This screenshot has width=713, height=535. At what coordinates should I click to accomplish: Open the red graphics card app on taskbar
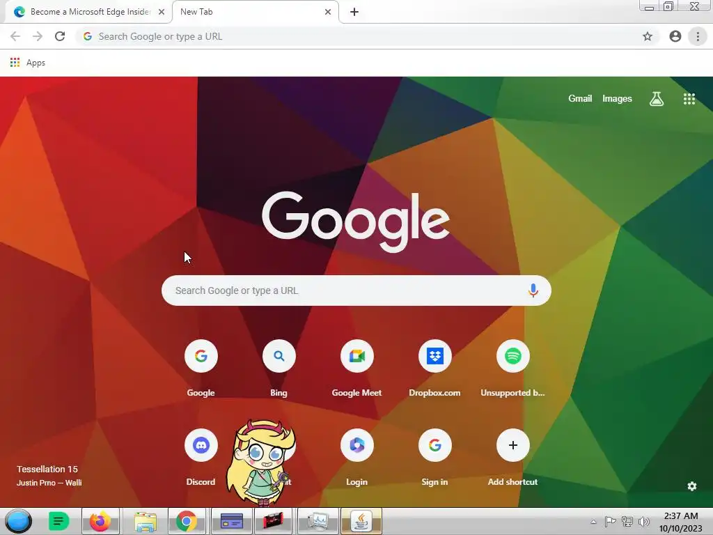273,521
